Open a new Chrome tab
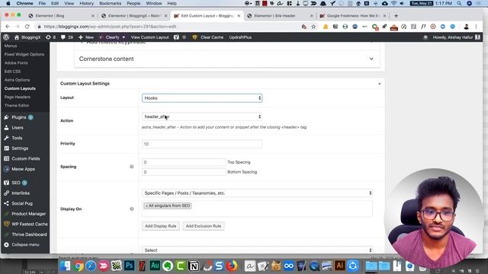This screenshot has width=488, height=274. tap(396, 15)
